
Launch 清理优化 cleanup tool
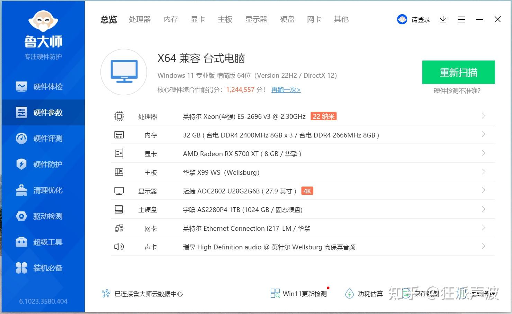43,190
